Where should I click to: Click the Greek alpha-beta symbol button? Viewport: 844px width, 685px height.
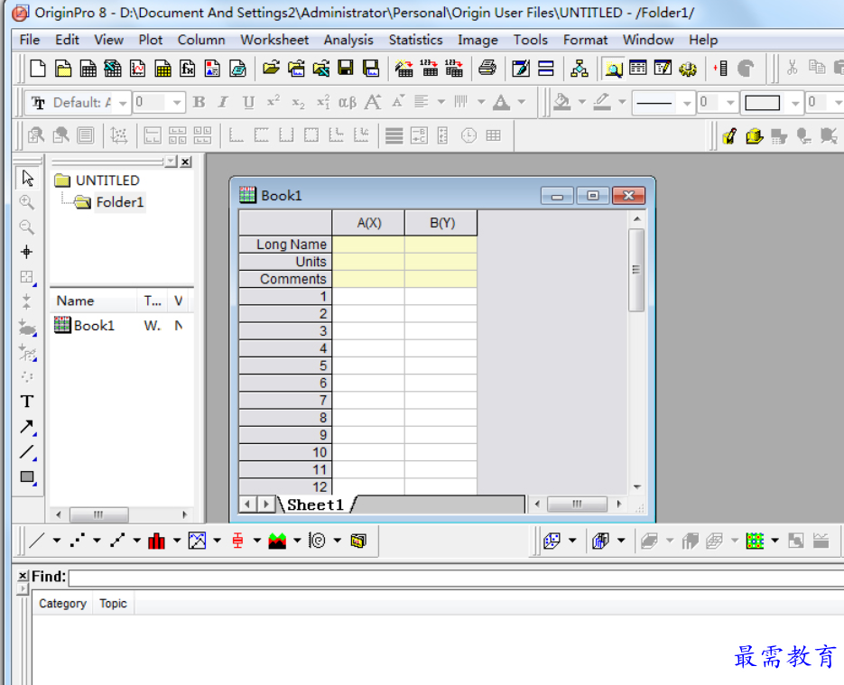pyautogui.click(x=348, y=102)
